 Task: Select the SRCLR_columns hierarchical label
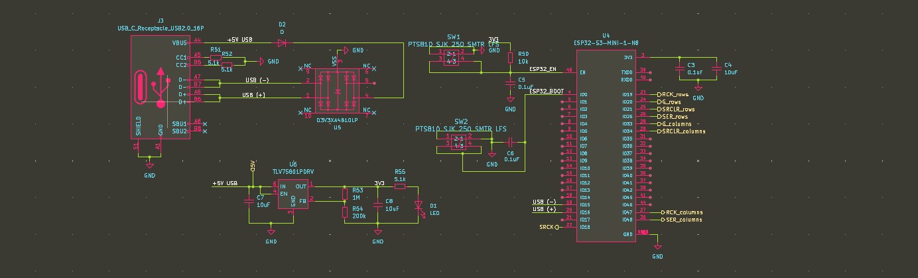[x=681, y=131]
